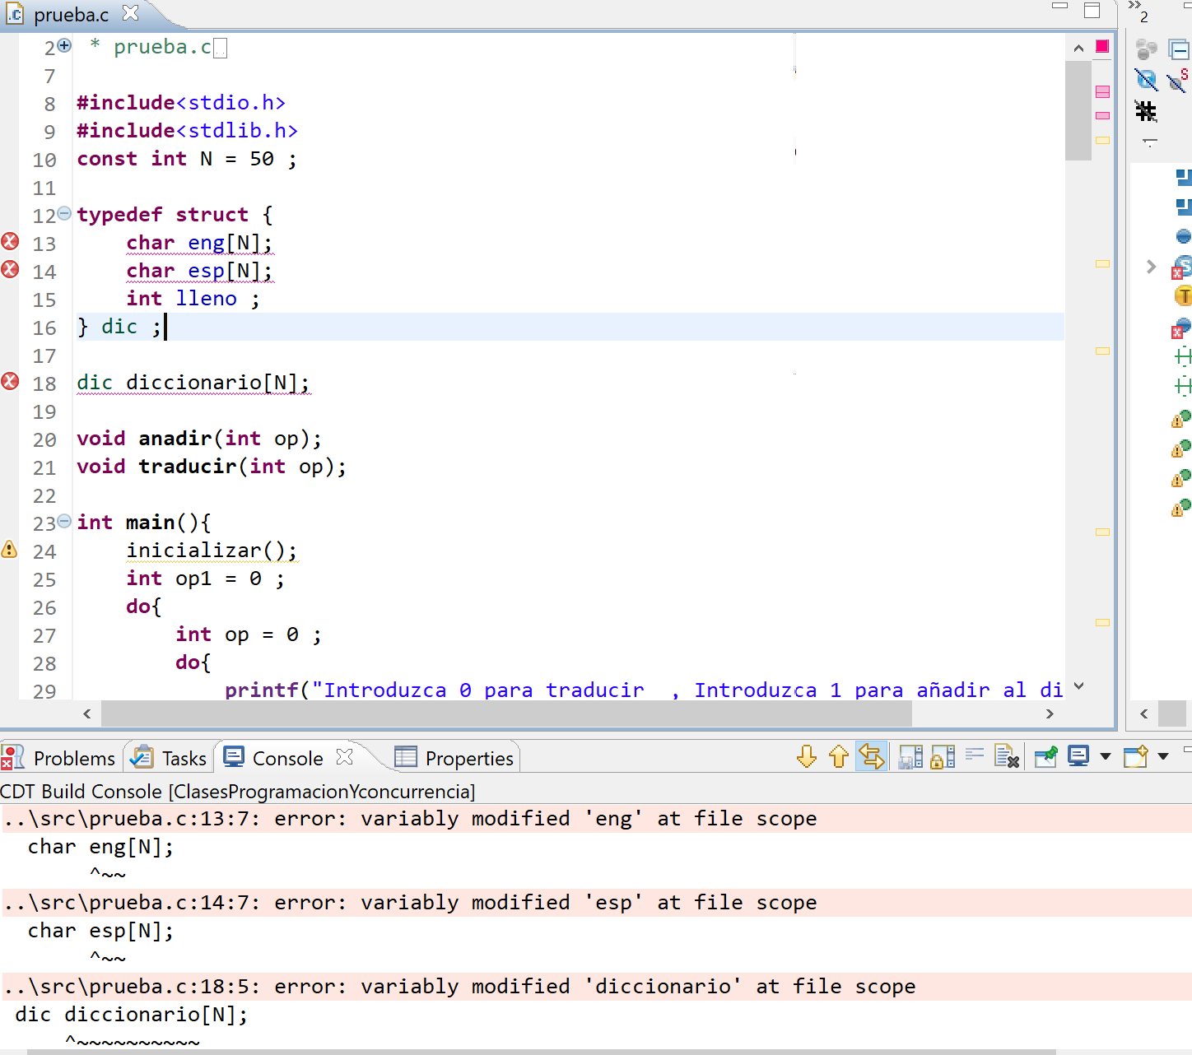Expand the folded header comment
The width and height of the screenshot is (1192, 1055).
tap(64, 45)
